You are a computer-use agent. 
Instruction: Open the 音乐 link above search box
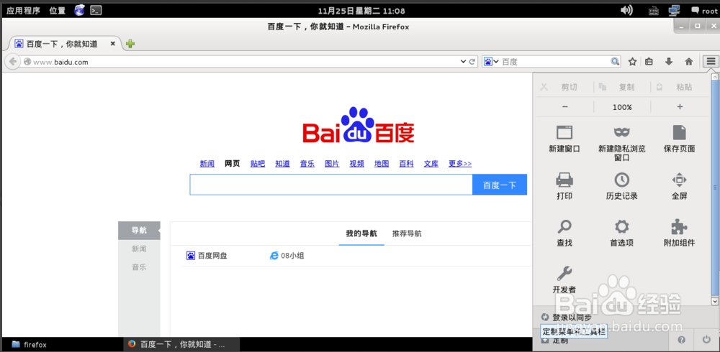[307, 164]
